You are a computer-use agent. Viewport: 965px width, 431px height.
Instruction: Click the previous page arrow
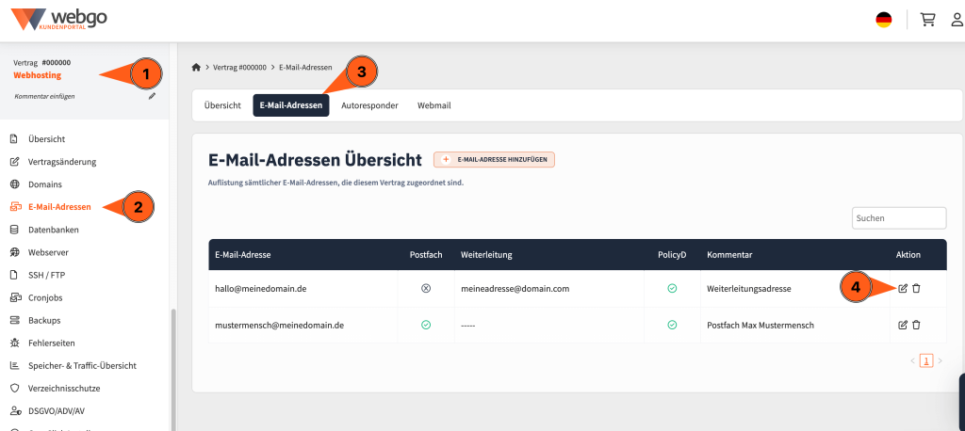pyautogui.click(x=912, y=361)
